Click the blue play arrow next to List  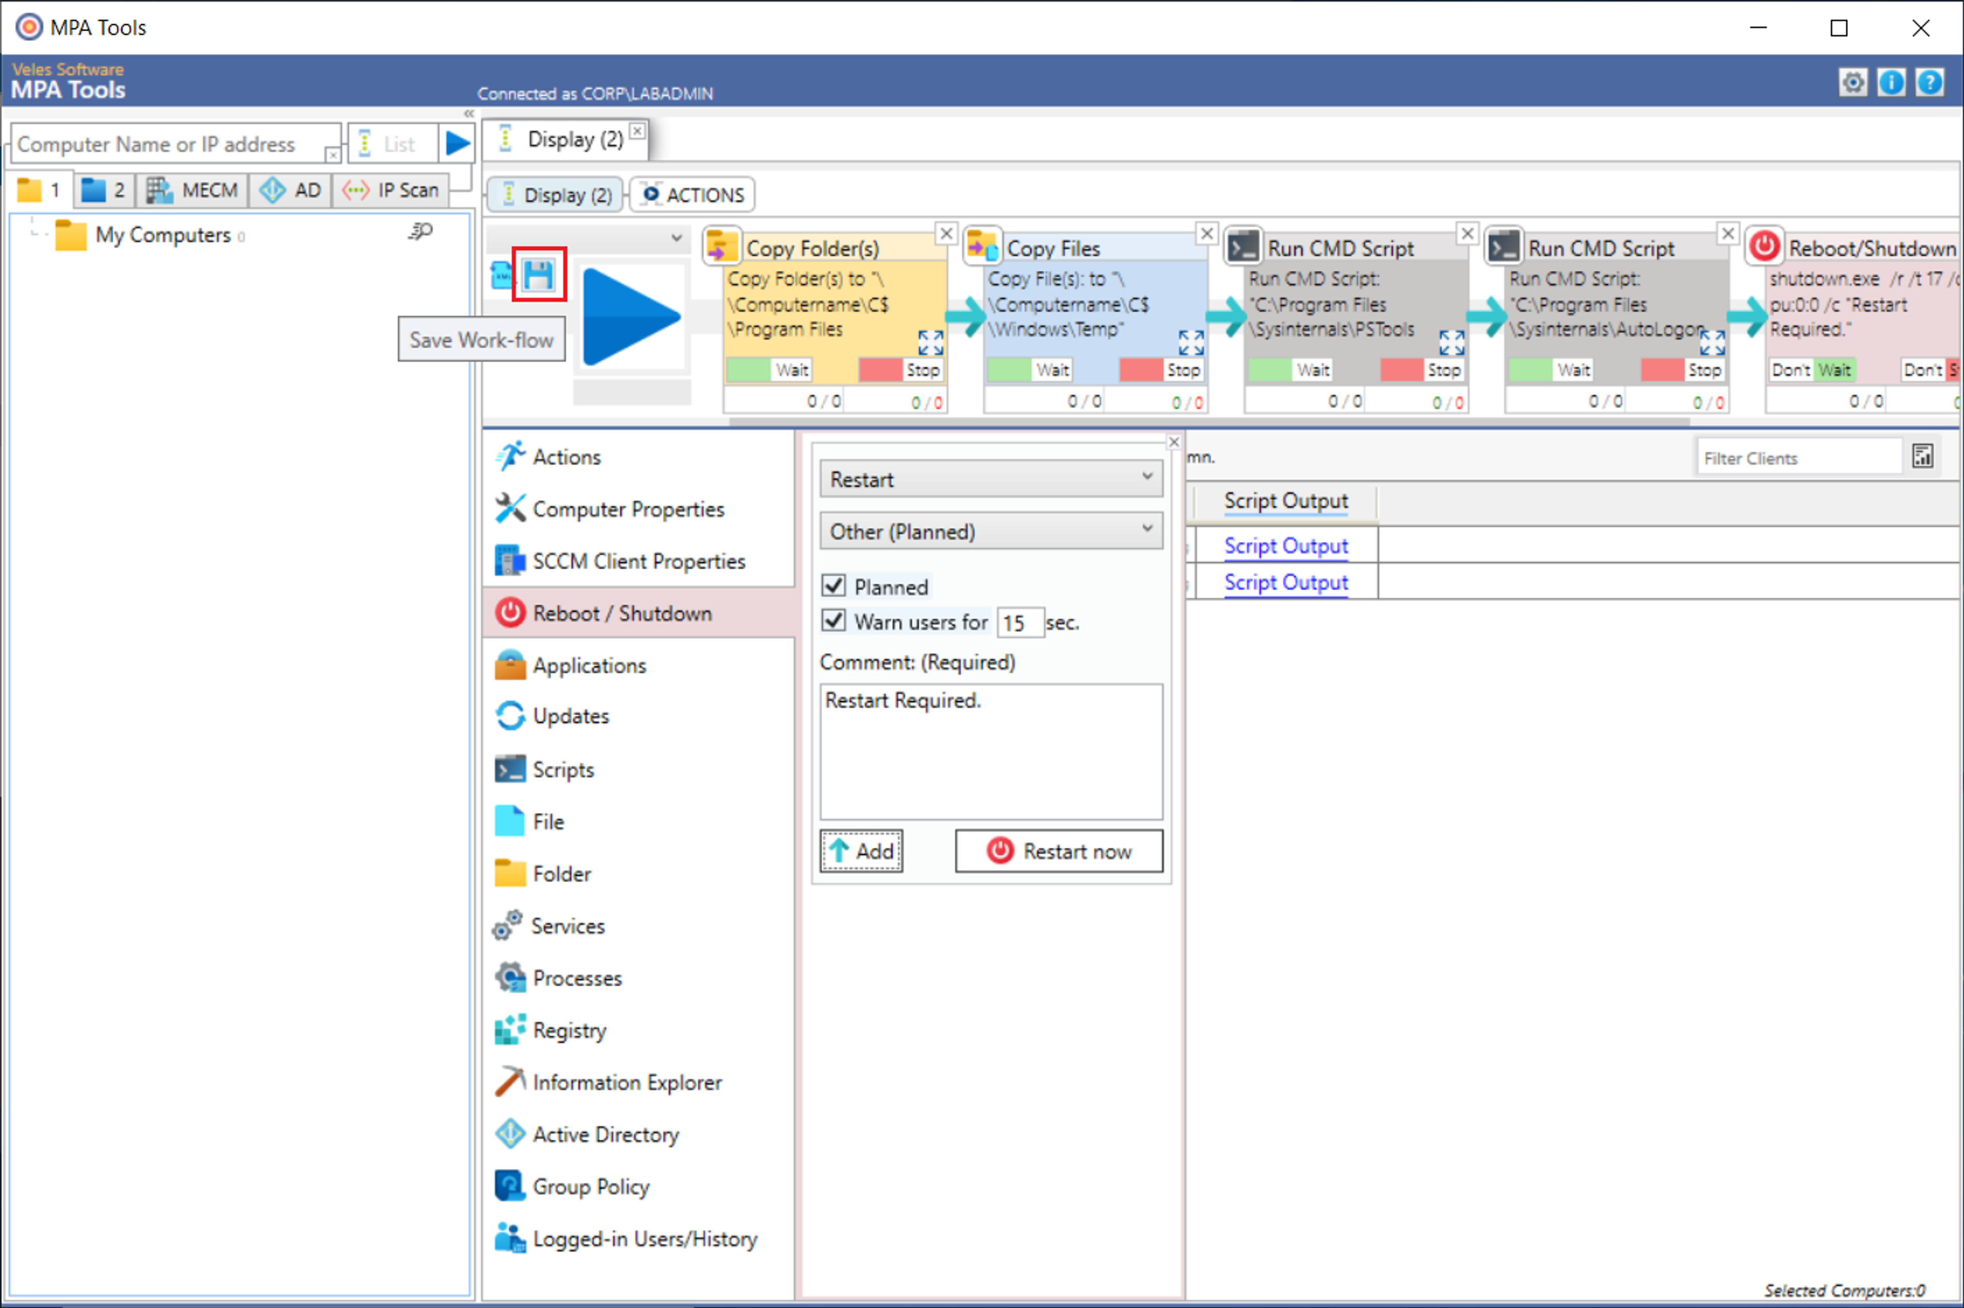[457, 143]
